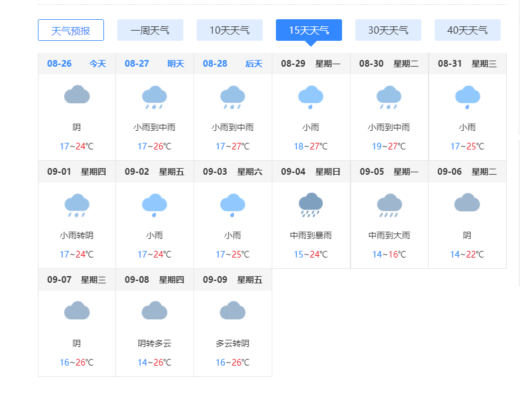Switch to the 30天天气 tab

click(x=388, y=30)
